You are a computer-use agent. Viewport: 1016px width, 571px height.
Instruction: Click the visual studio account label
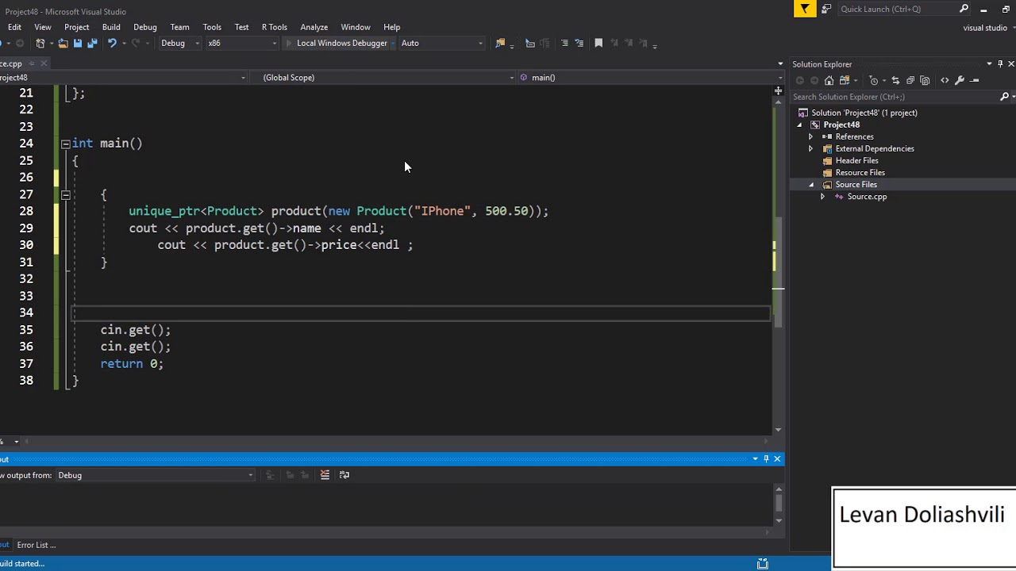(985, 28)
